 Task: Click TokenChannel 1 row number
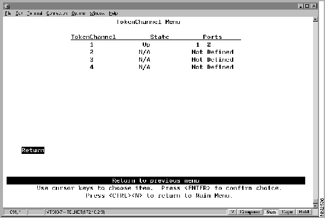(x=92, y=44)
